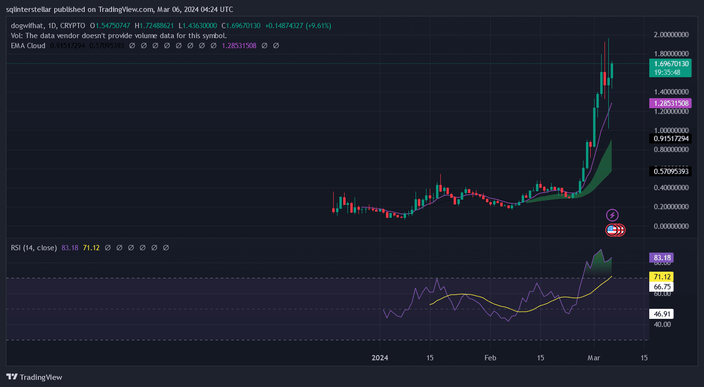This screenshot has width=704, height=387.
Task: Select the EMA Cloud indicator legend
Action: 28,46
